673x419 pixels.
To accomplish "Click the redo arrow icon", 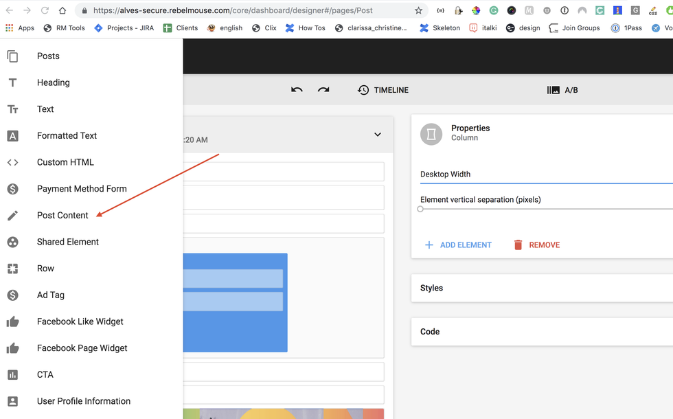I will (x=323, y=90).
